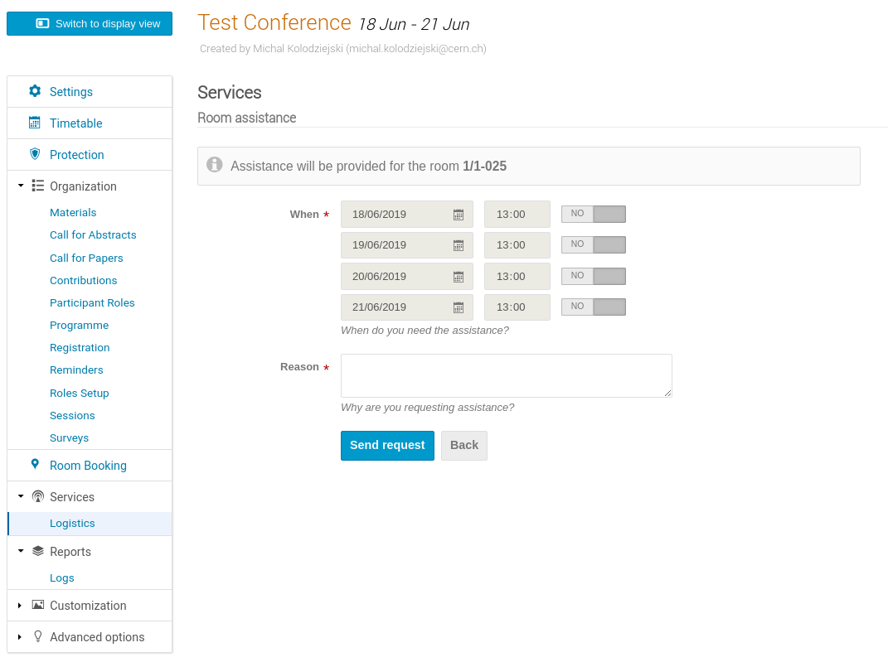
Task: Enable assistance toggle for 18/06/2019
Action: 594,214
